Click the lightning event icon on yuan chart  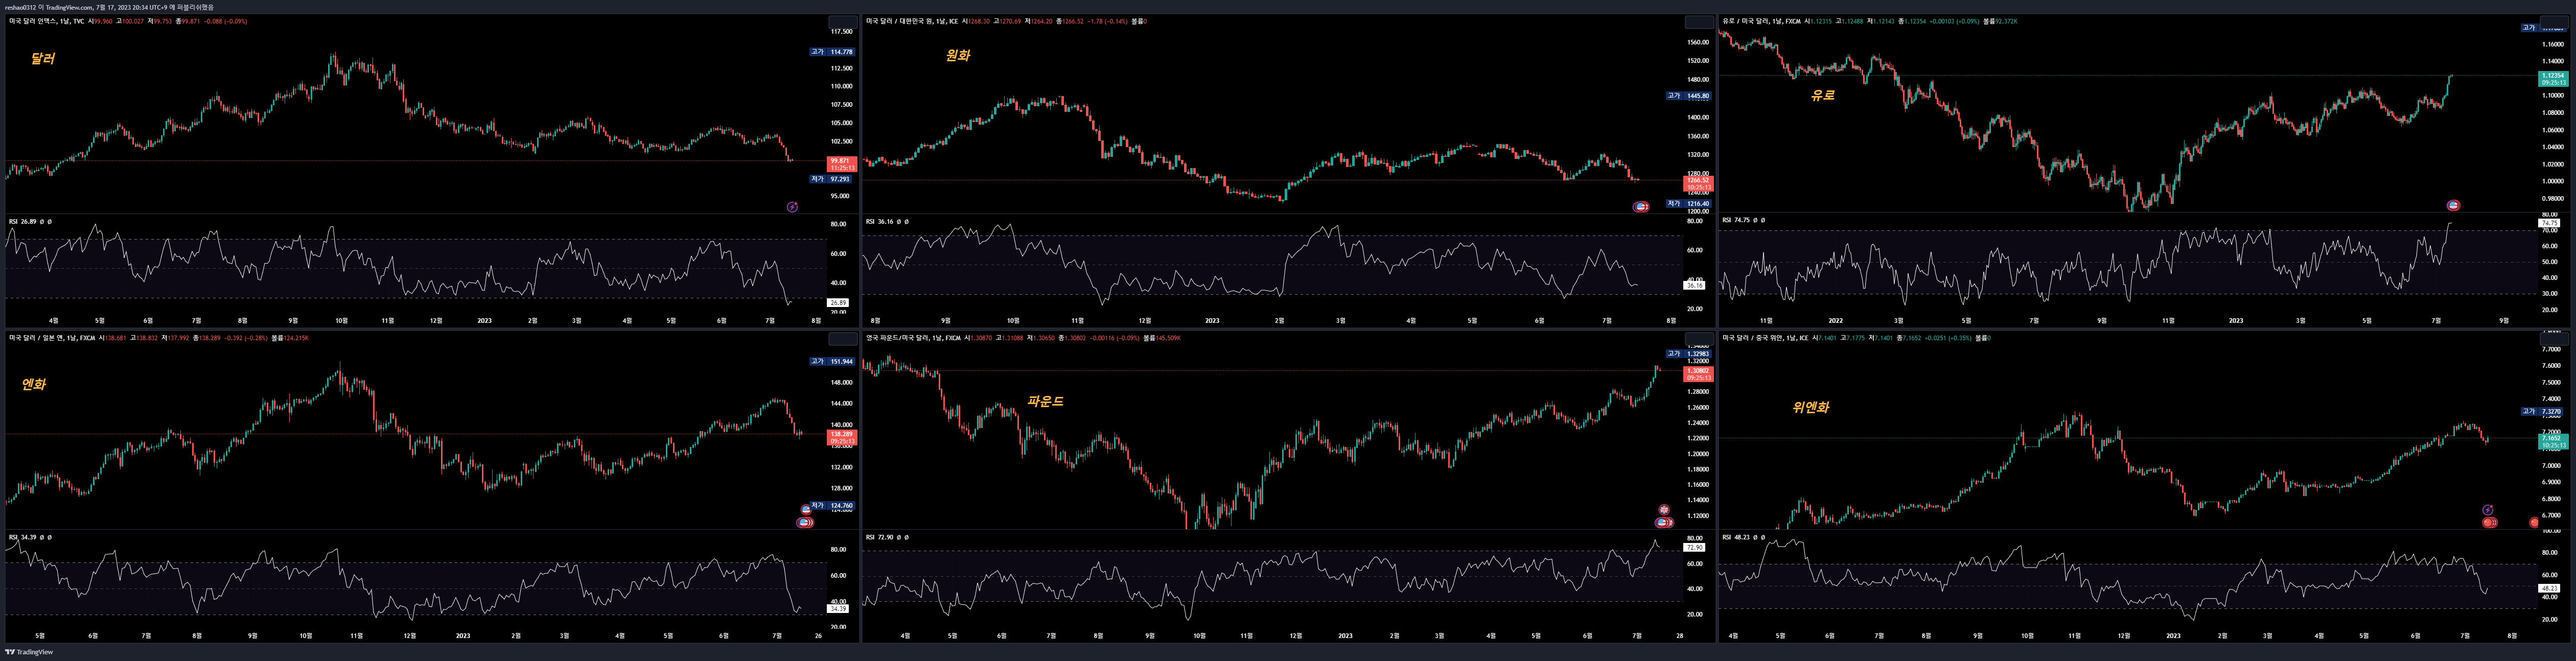click(2487, 510)
